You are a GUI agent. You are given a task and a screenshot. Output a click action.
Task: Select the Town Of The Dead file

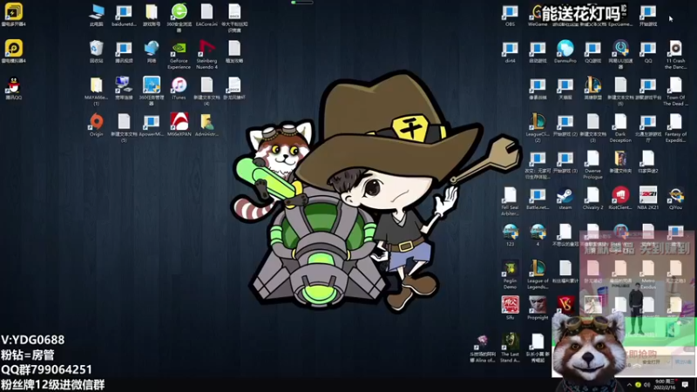[x=675, y=91]
